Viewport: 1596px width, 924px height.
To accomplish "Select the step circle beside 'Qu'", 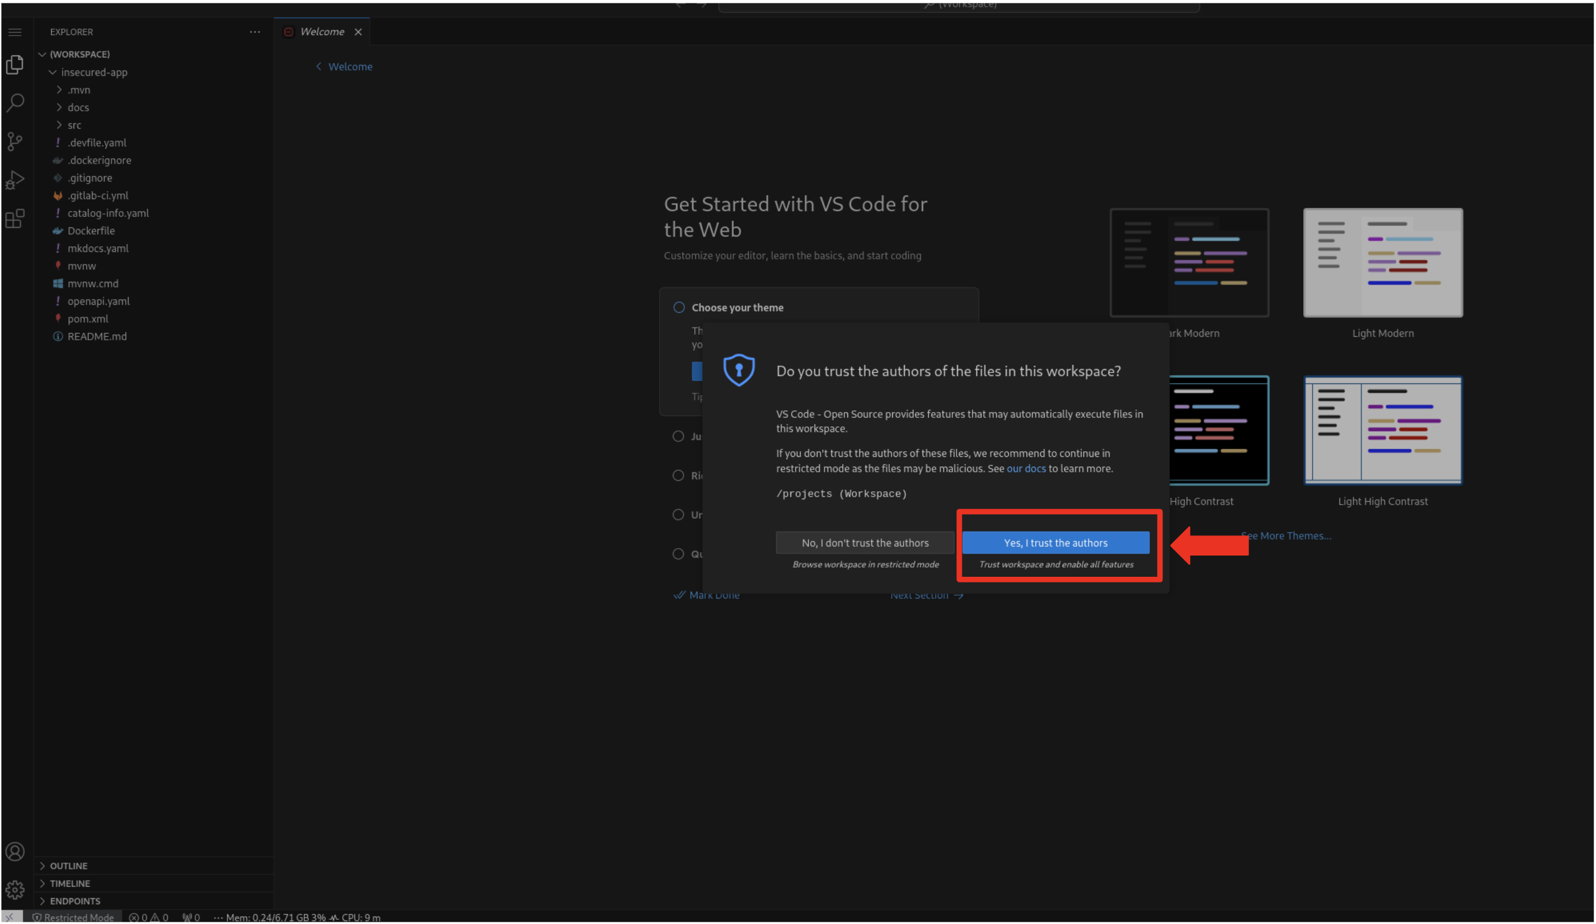I will pyautogui.click(x=679, y=554).
